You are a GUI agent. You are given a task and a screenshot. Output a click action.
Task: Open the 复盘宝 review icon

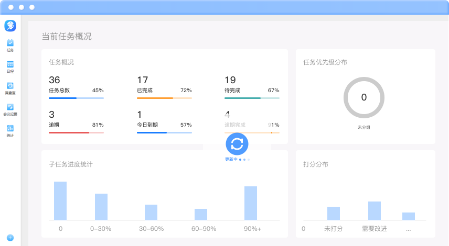tap(10, 86)
